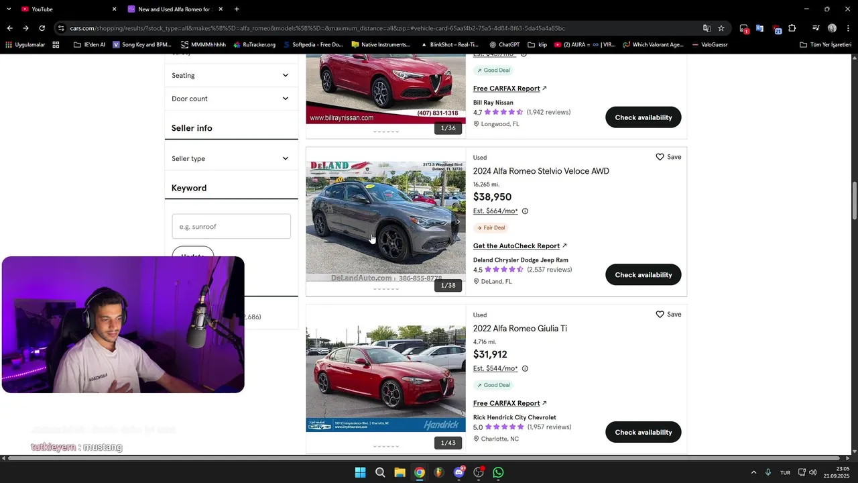
Task: Click the microphone tray icon
Action: (x=768, y=472)
